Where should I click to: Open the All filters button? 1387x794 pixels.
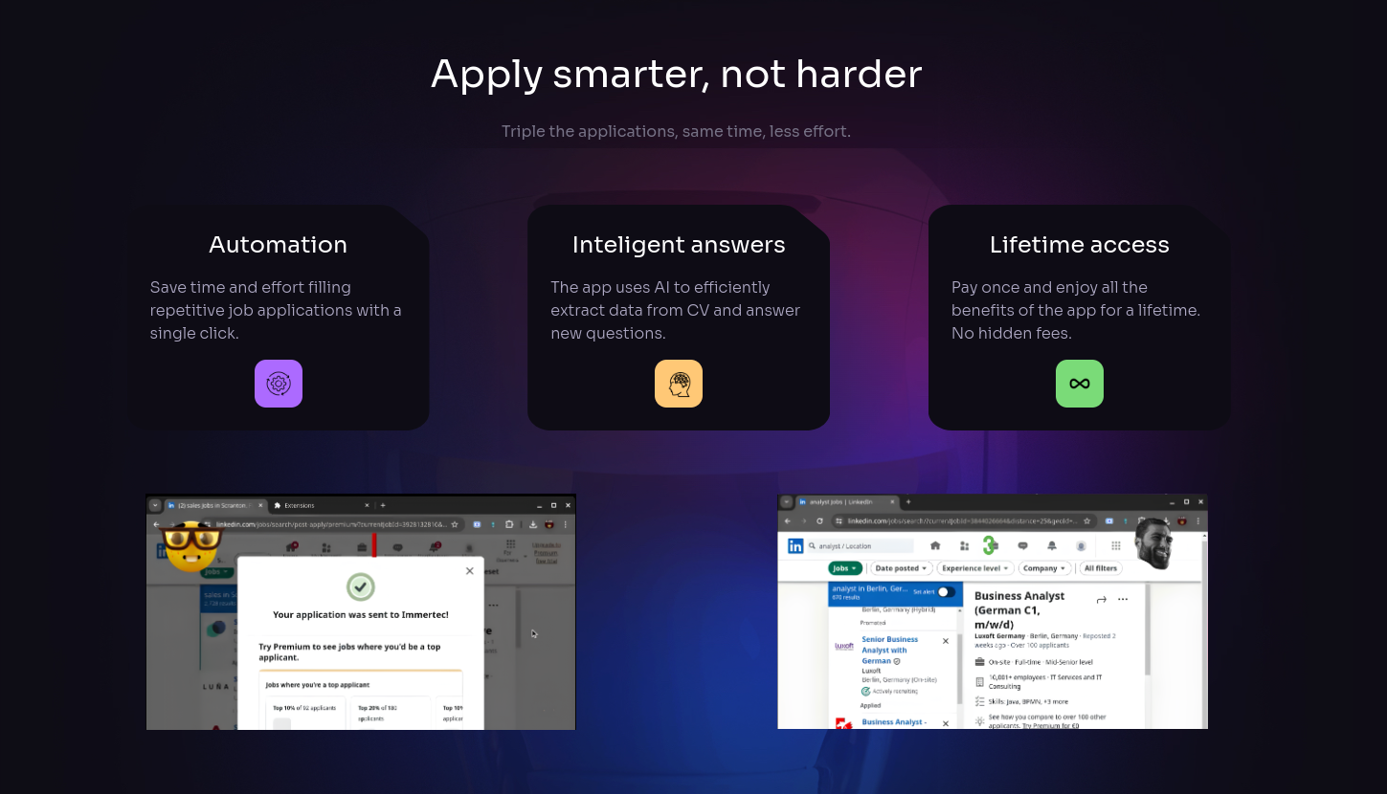click(1101, 568)
